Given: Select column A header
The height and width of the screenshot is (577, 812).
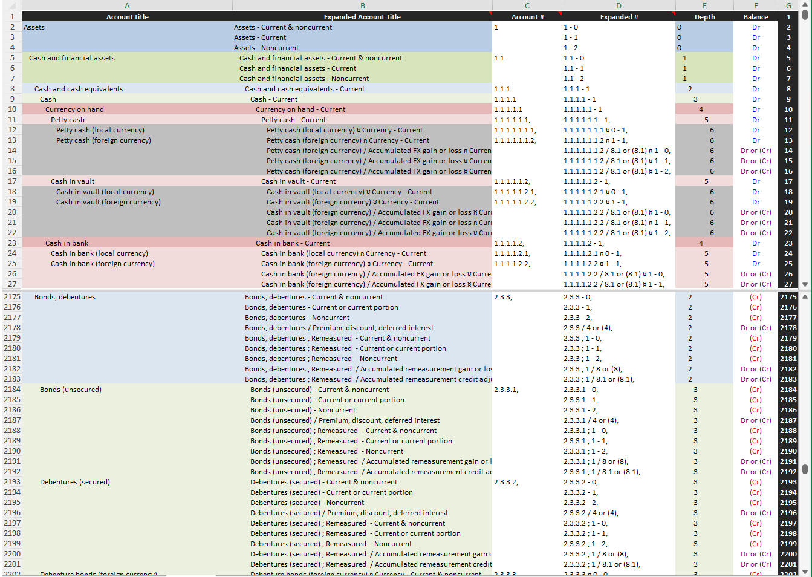Looking at the screenshot, I should (127, 5).
